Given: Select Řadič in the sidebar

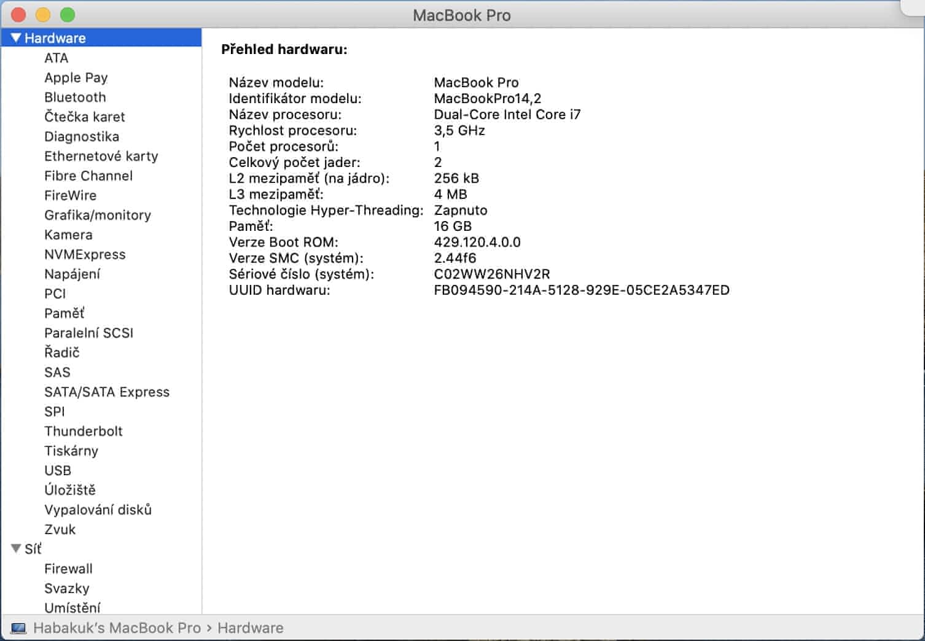Looking at the screenshot, I should (x=61, y=352).
